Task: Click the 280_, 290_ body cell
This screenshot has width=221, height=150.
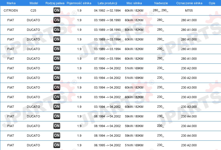Action: (161, 10)
